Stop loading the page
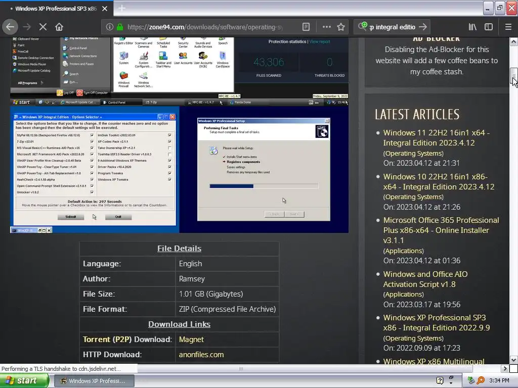This screenshot has width=518, height=388. pos(43,27)
